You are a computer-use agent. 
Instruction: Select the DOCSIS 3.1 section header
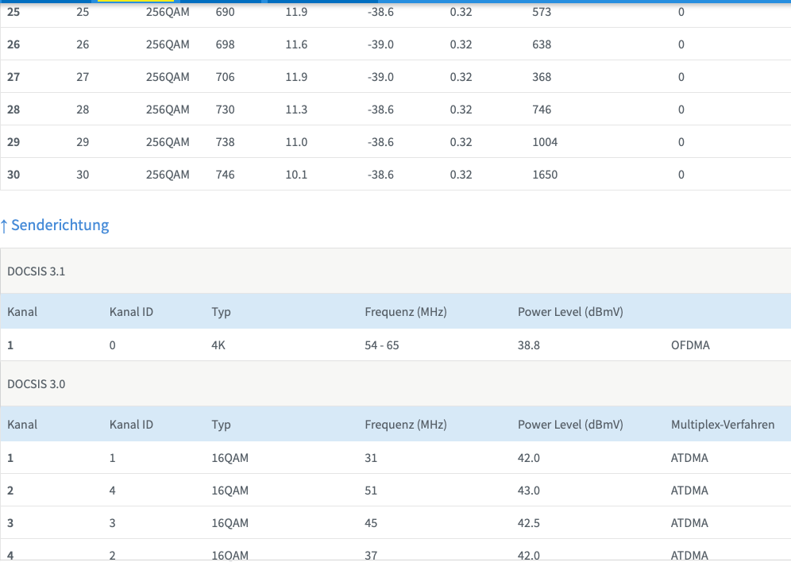click(37, 271)
